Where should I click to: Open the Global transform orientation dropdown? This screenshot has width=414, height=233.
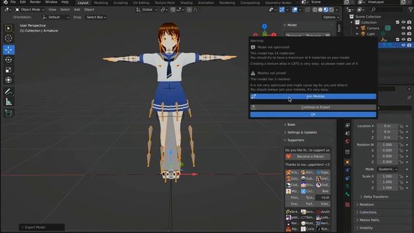click(147, 10)
